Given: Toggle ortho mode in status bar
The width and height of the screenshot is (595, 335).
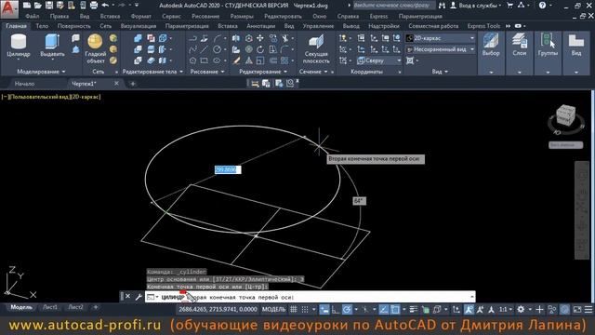Looking at the screenshot, I should coord(336,310).
